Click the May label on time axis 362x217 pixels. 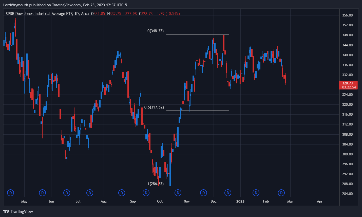tap(24, 202)
